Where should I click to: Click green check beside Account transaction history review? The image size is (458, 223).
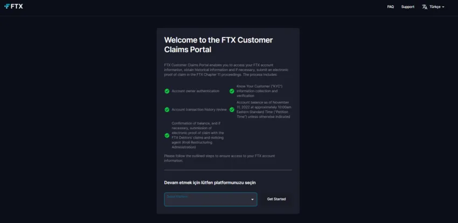(167, 110)
